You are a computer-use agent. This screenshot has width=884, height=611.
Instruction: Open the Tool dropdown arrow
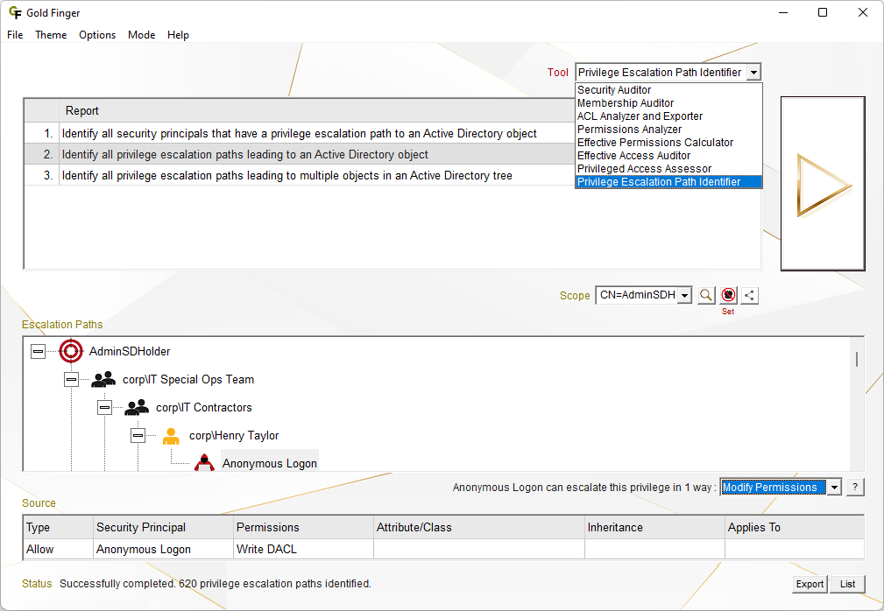[753, 72]
